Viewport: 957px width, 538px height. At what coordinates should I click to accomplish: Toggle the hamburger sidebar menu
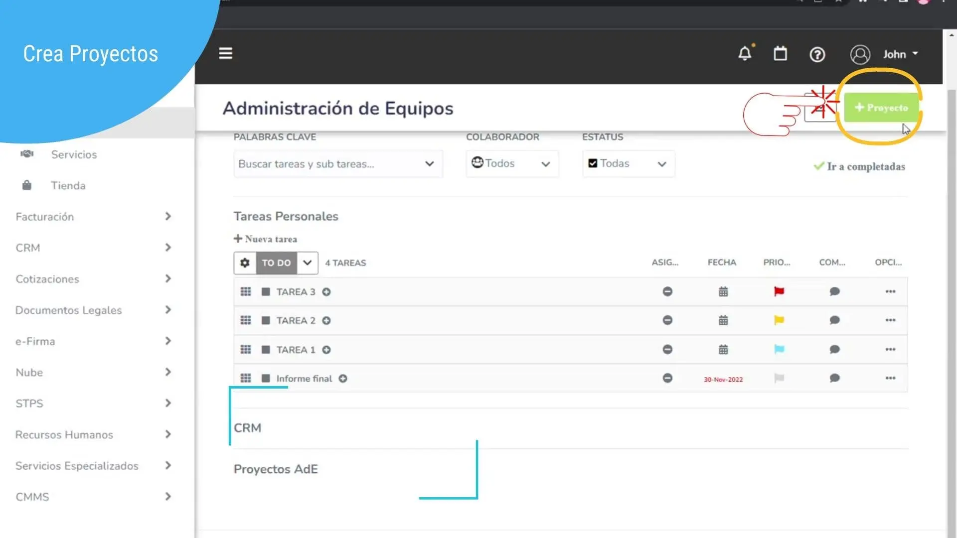[x=225, y=53]
